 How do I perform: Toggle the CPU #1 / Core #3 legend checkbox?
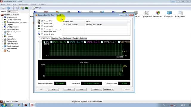tap(85, 42)
